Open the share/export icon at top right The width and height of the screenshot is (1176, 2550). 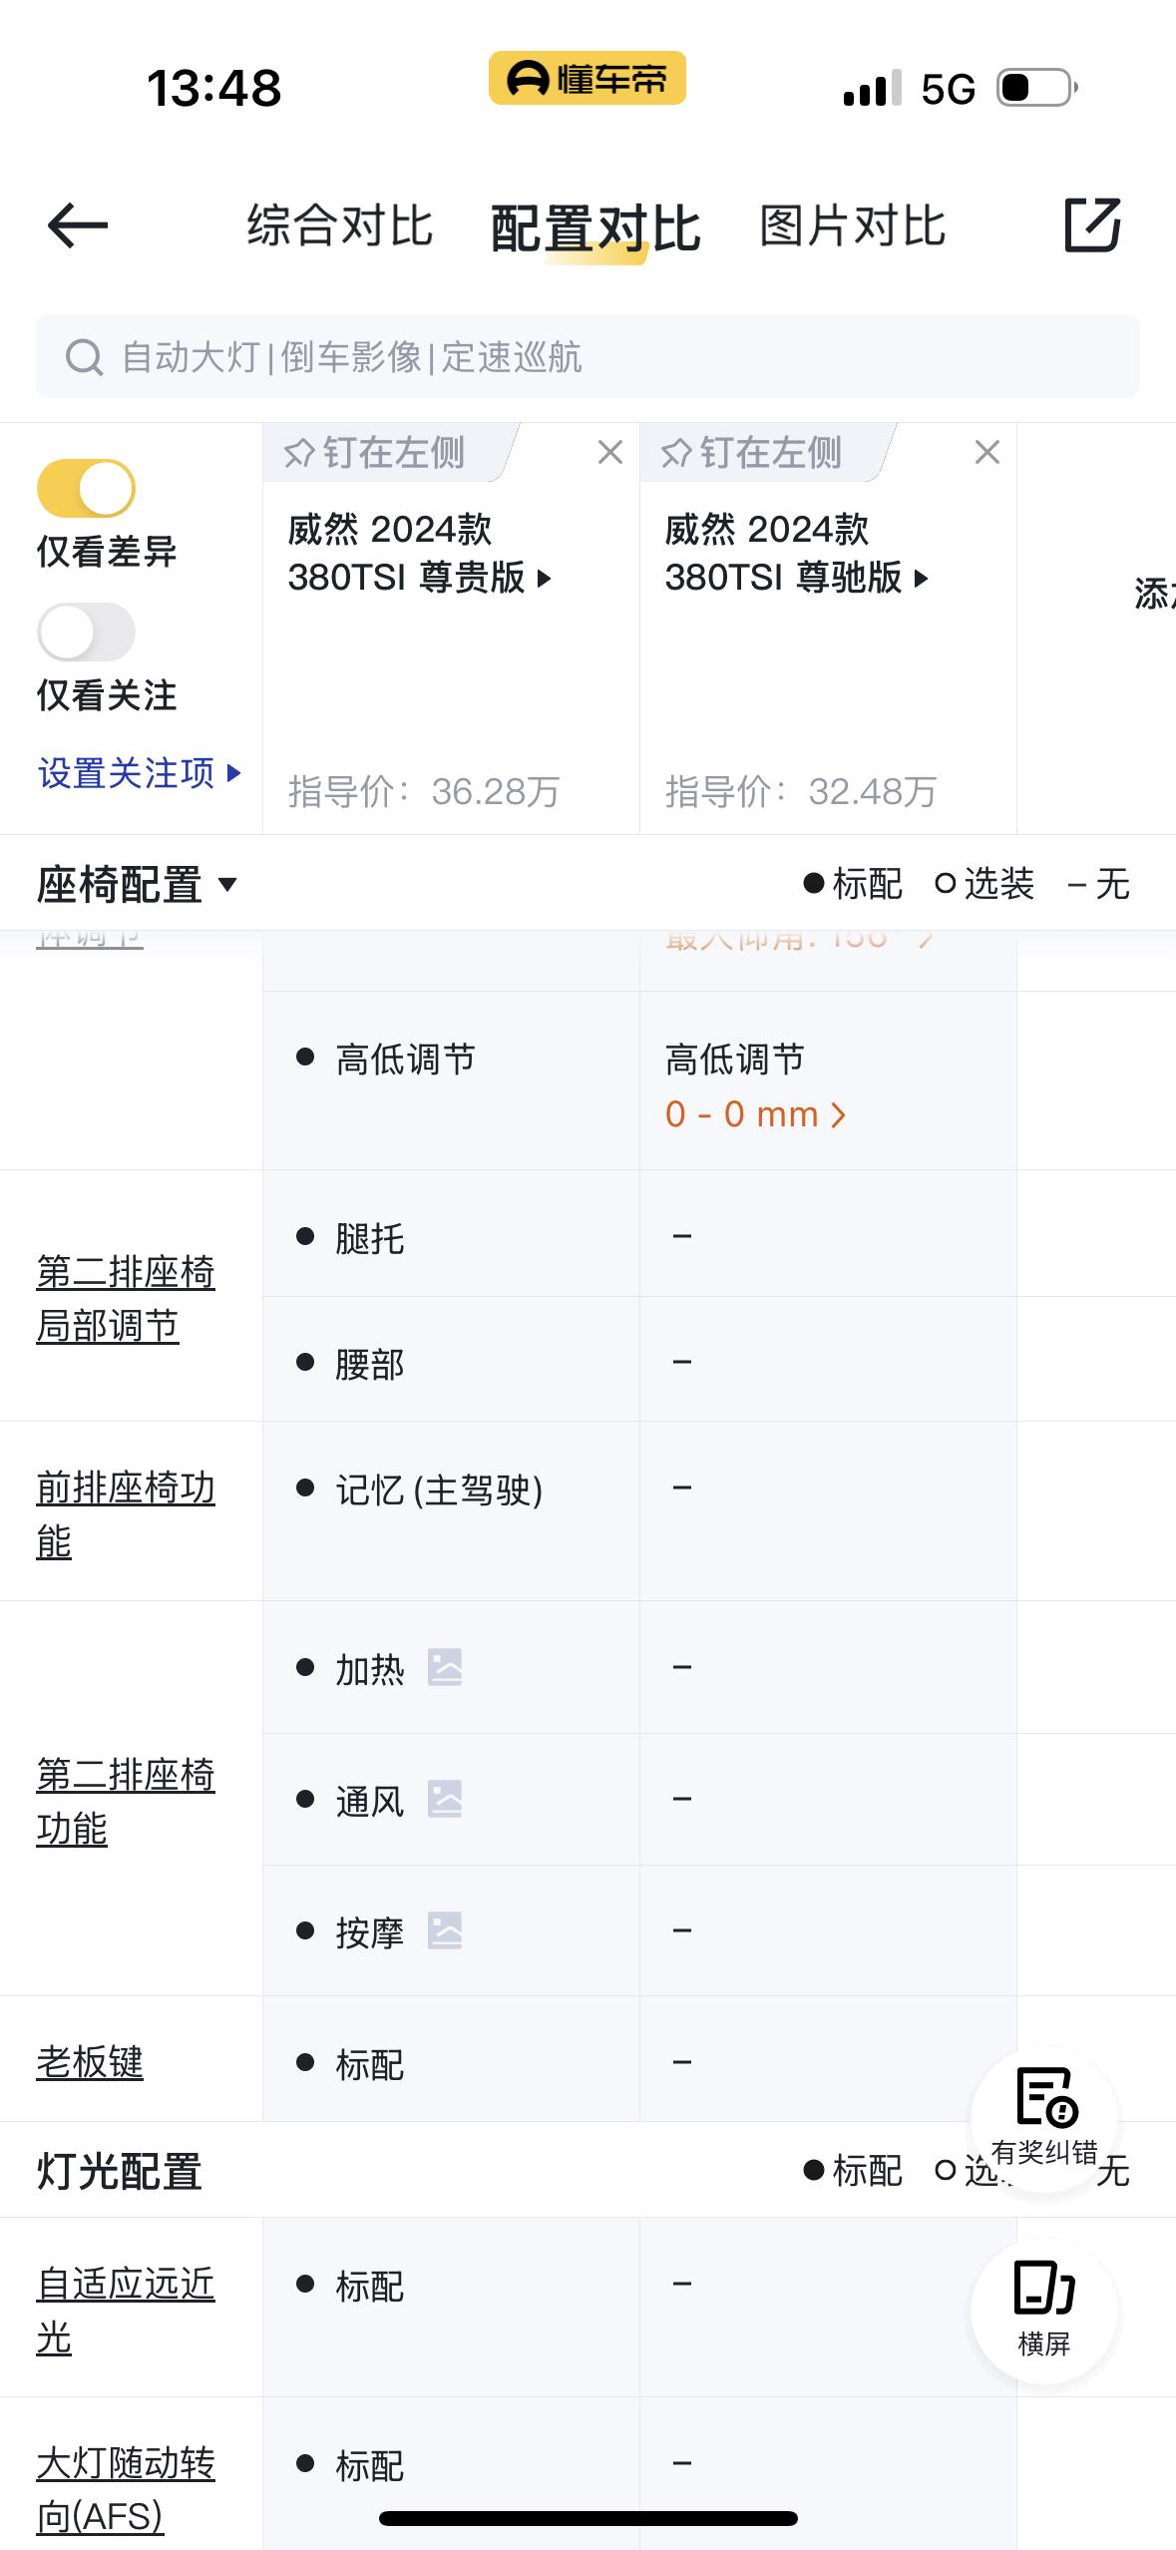coord(1092,224)
